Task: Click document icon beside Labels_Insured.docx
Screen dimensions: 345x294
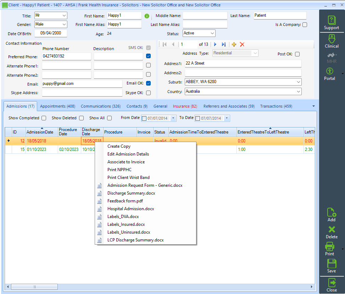Action: [99, 224]
